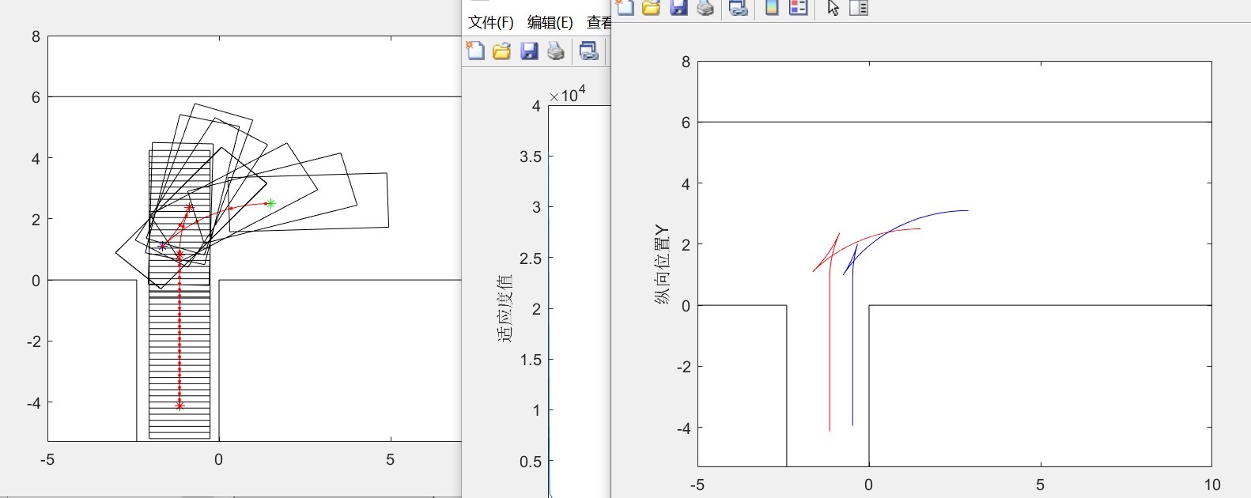Screen dimensions: 1251x498
Task: Click the 0.5 tick label in middle figure
Action: click(x=530, y=462)
